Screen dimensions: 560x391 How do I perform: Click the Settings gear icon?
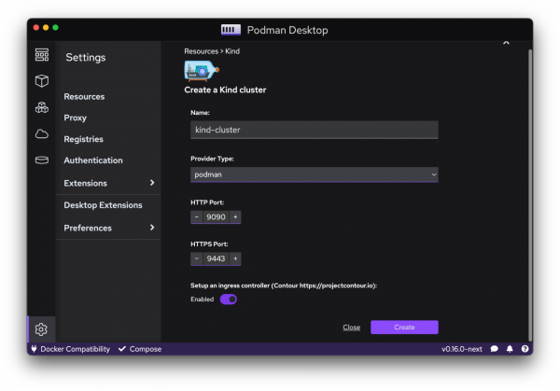click(x=41, y=328)
